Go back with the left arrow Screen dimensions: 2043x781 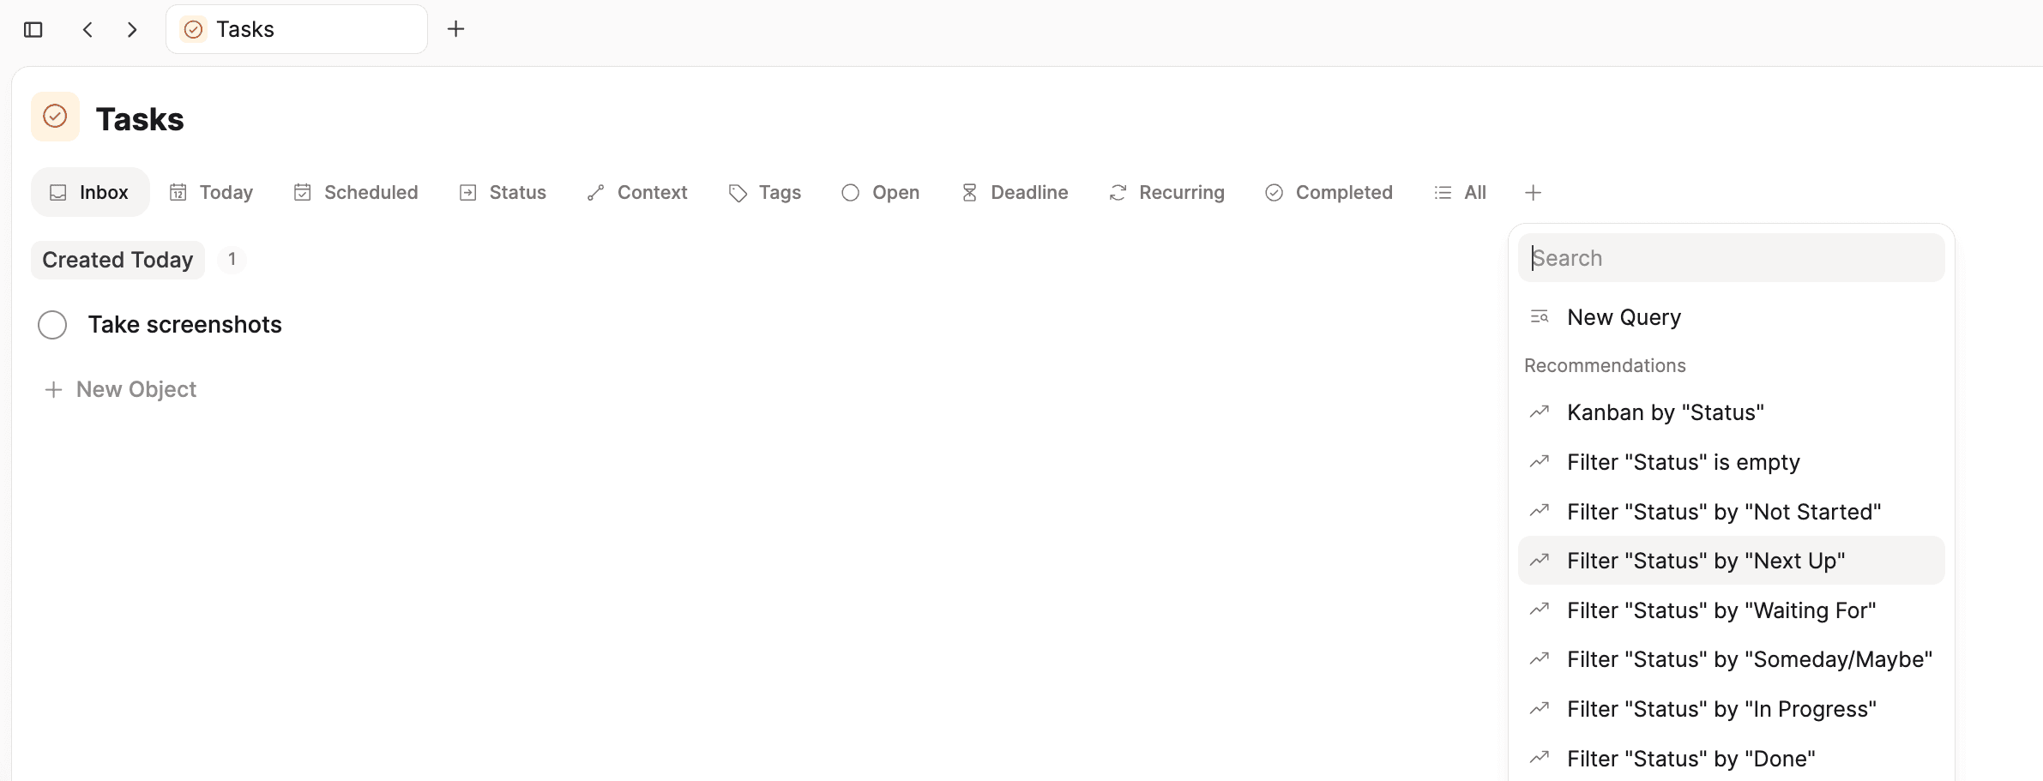[x=87, y=29]
